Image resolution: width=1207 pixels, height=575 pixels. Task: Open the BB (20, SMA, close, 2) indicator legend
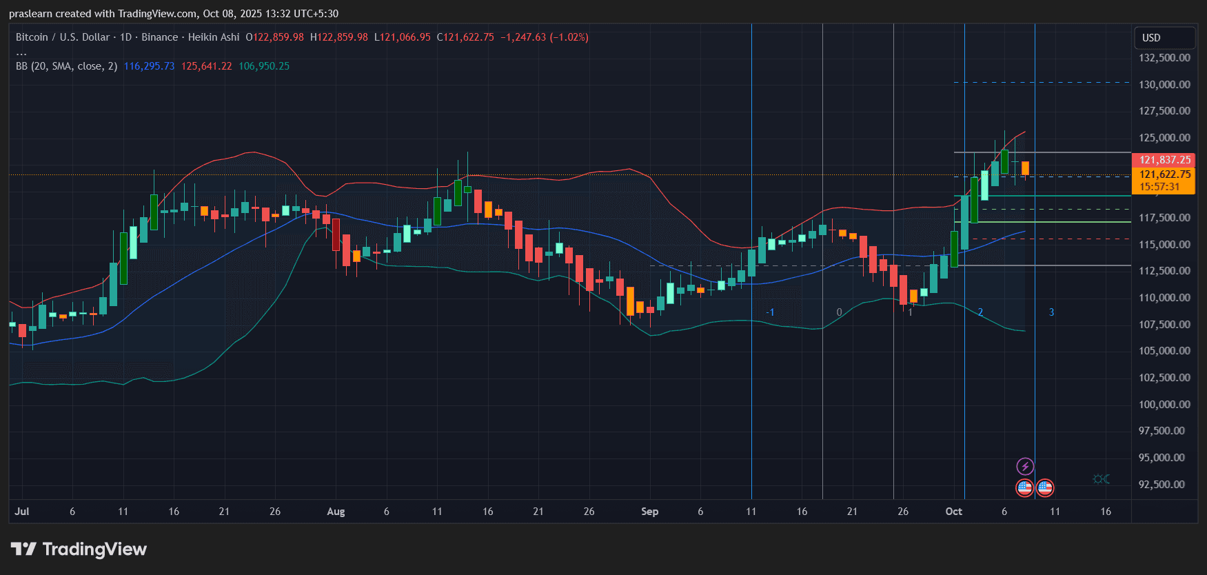(66, 66)
